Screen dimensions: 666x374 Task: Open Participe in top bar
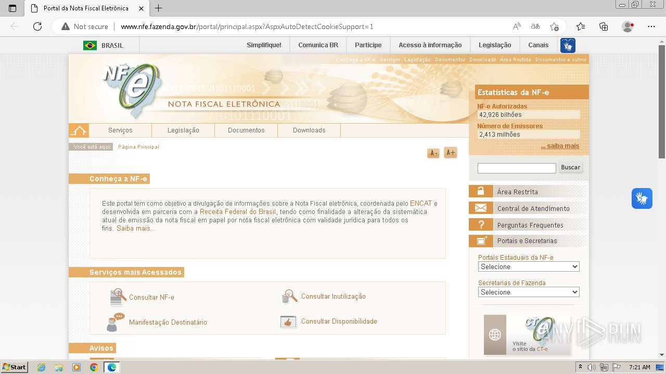coord(368,45)
